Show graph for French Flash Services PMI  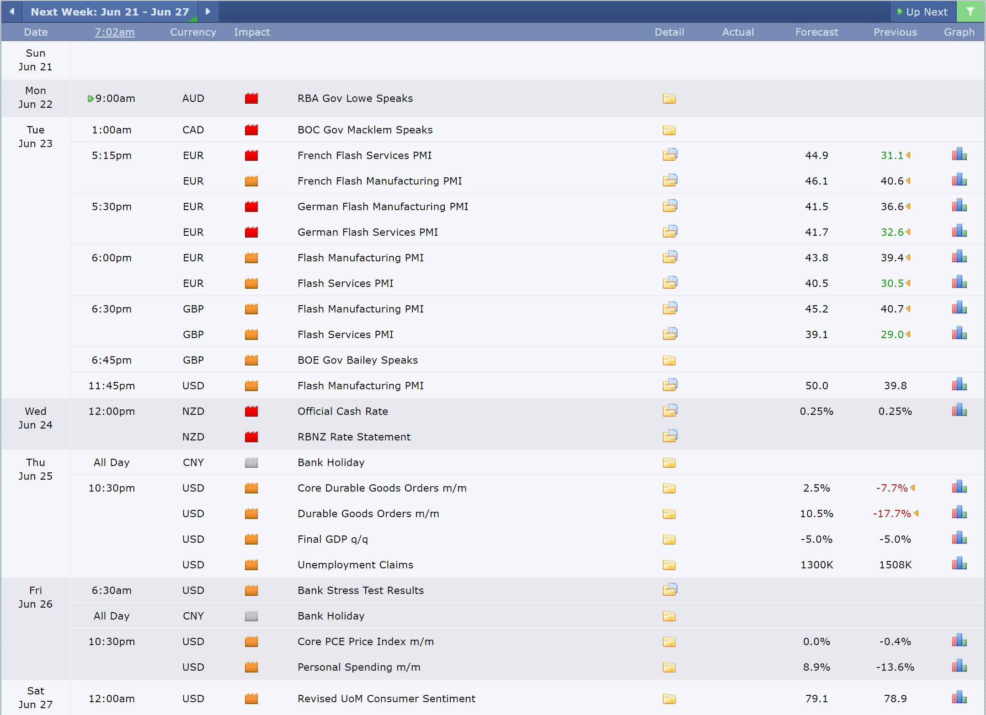click(959, 154)
